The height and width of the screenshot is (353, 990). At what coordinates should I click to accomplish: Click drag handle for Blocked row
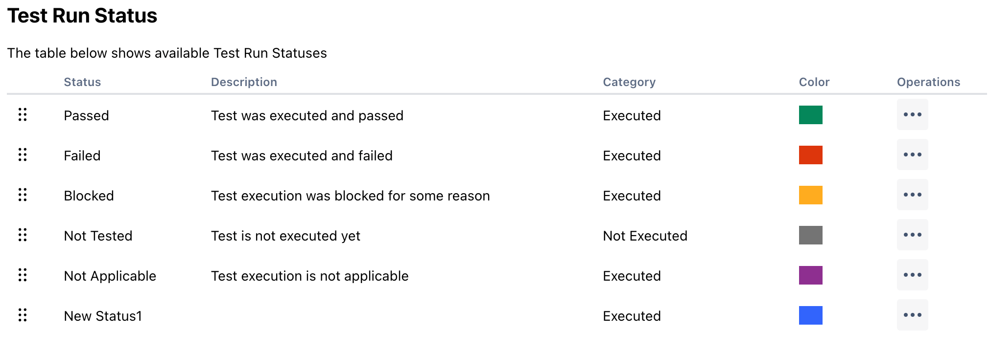pos(23,195)
